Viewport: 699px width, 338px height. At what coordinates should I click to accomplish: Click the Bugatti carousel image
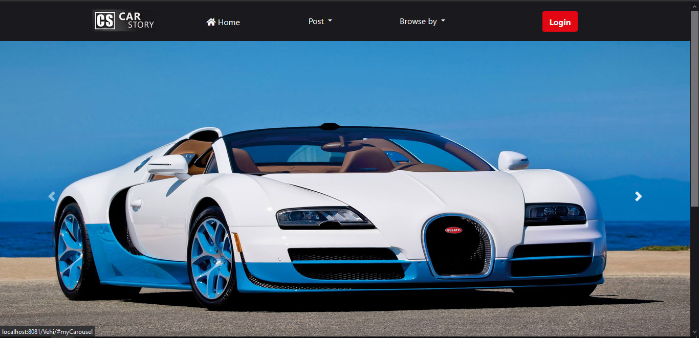click(x=345, y=189)
